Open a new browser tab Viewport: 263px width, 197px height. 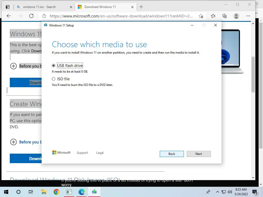point(141,7)
